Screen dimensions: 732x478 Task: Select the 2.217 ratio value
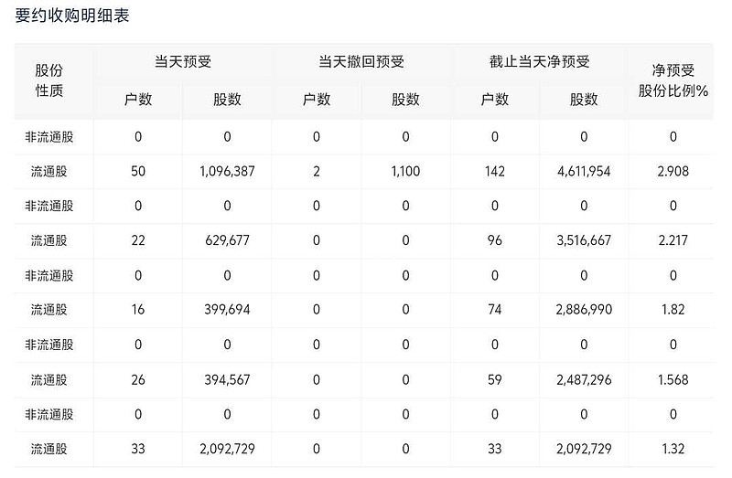[673, 240]
